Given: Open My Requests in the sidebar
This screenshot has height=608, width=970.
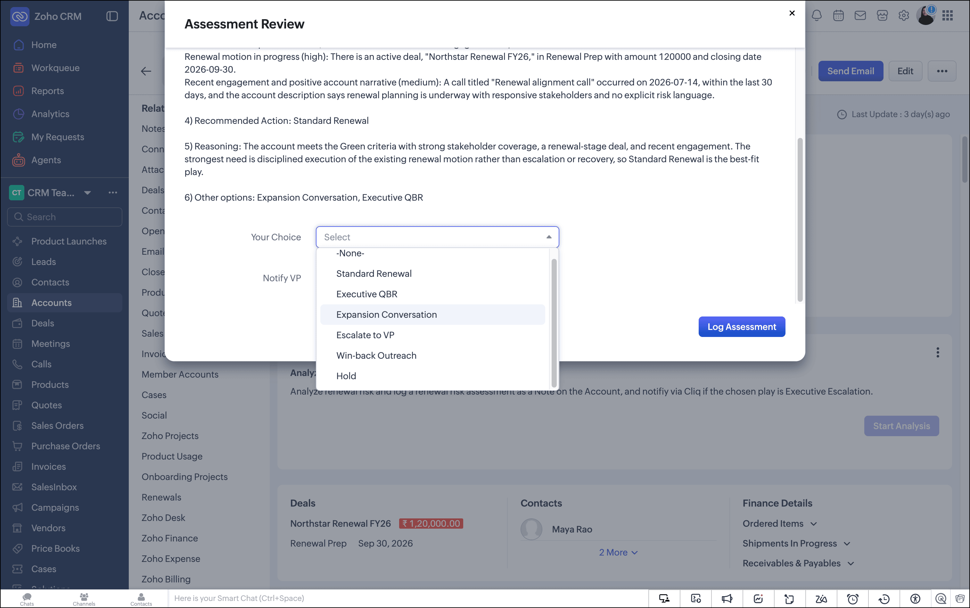Looking at the screenshot, I should tap(58, 137).
